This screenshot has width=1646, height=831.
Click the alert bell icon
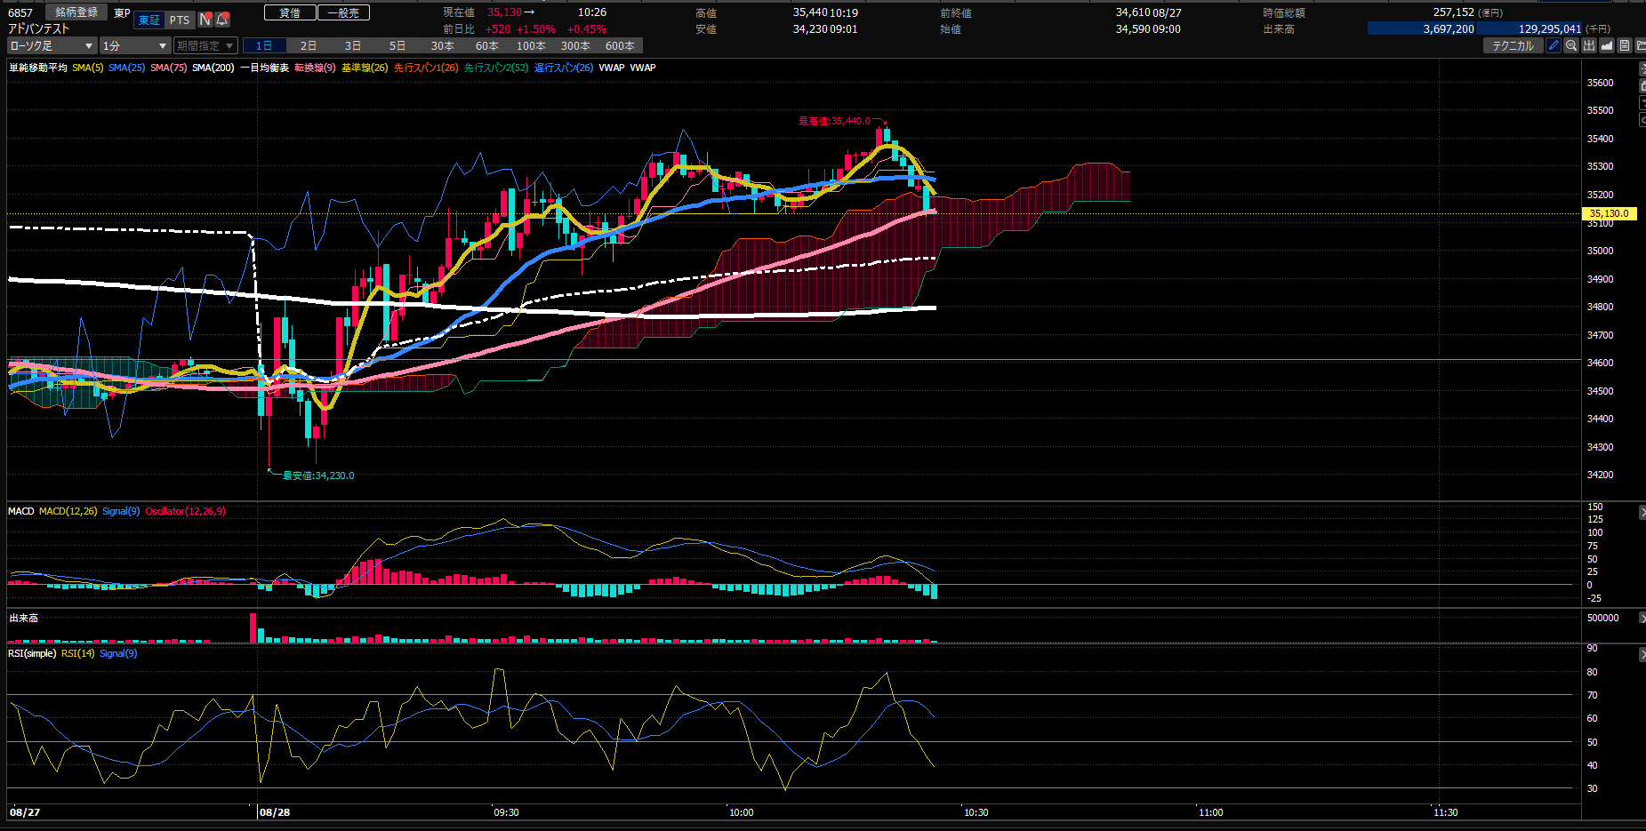(222, 20)
